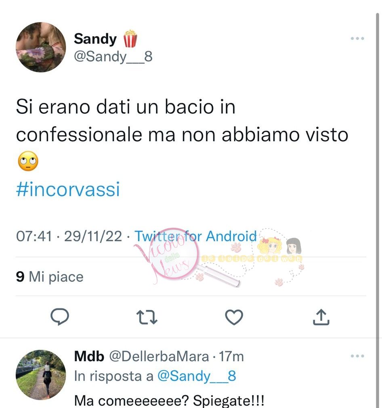The width and height of the screenshot is (382, 408).
Task: Open share options via upload arrow icon
Action: point(321,317)
